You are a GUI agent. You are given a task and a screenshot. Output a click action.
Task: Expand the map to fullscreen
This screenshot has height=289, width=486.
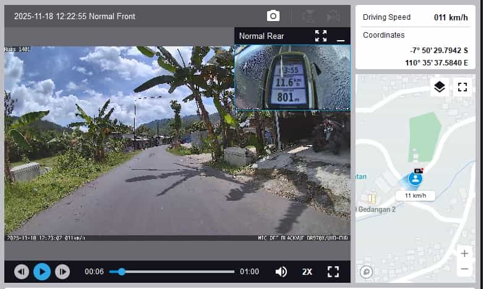463,87
